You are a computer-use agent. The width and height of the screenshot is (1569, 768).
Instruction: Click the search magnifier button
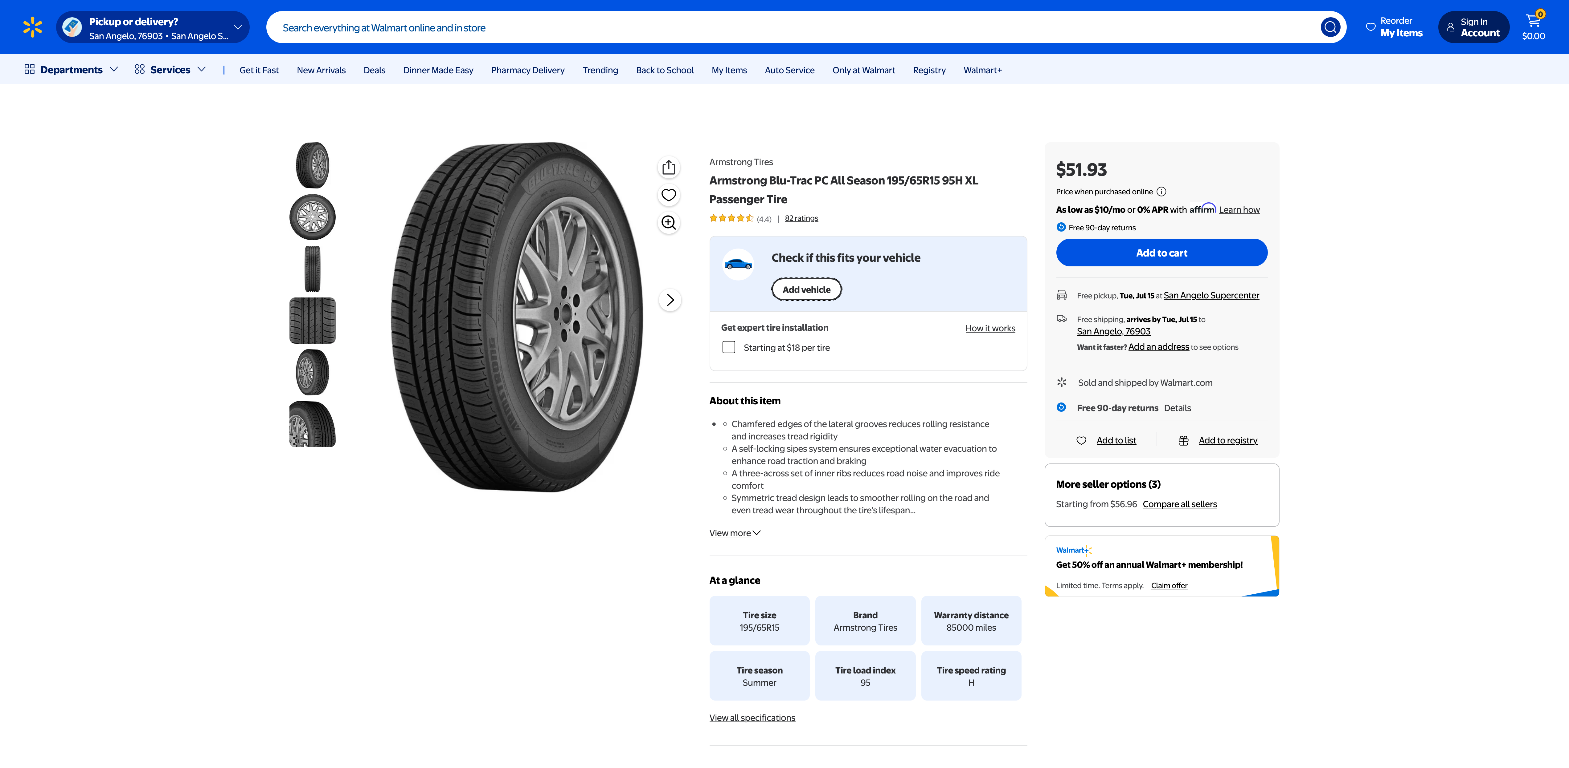coord(1329,27)
